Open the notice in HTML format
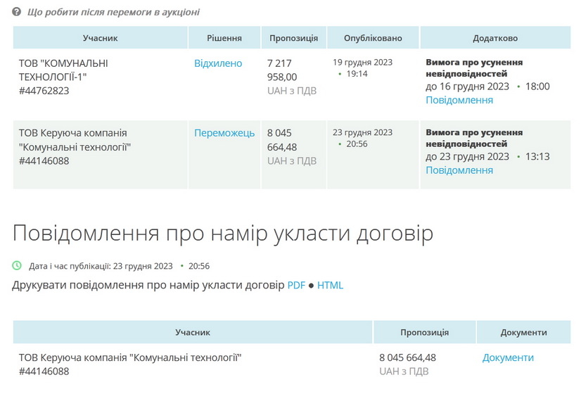The height and width of the screenshot is (394, 581). (330, 285)
